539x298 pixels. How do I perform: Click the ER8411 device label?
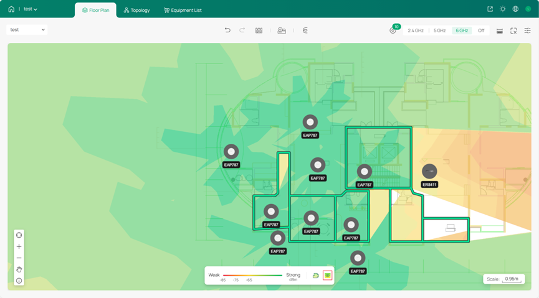point(429,185)
